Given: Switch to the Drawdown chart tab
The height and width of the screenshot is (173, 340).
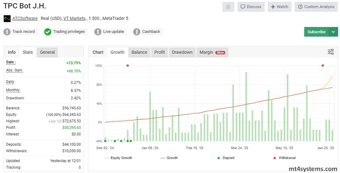Looking at the screenshot, I should tap(182, 52).
